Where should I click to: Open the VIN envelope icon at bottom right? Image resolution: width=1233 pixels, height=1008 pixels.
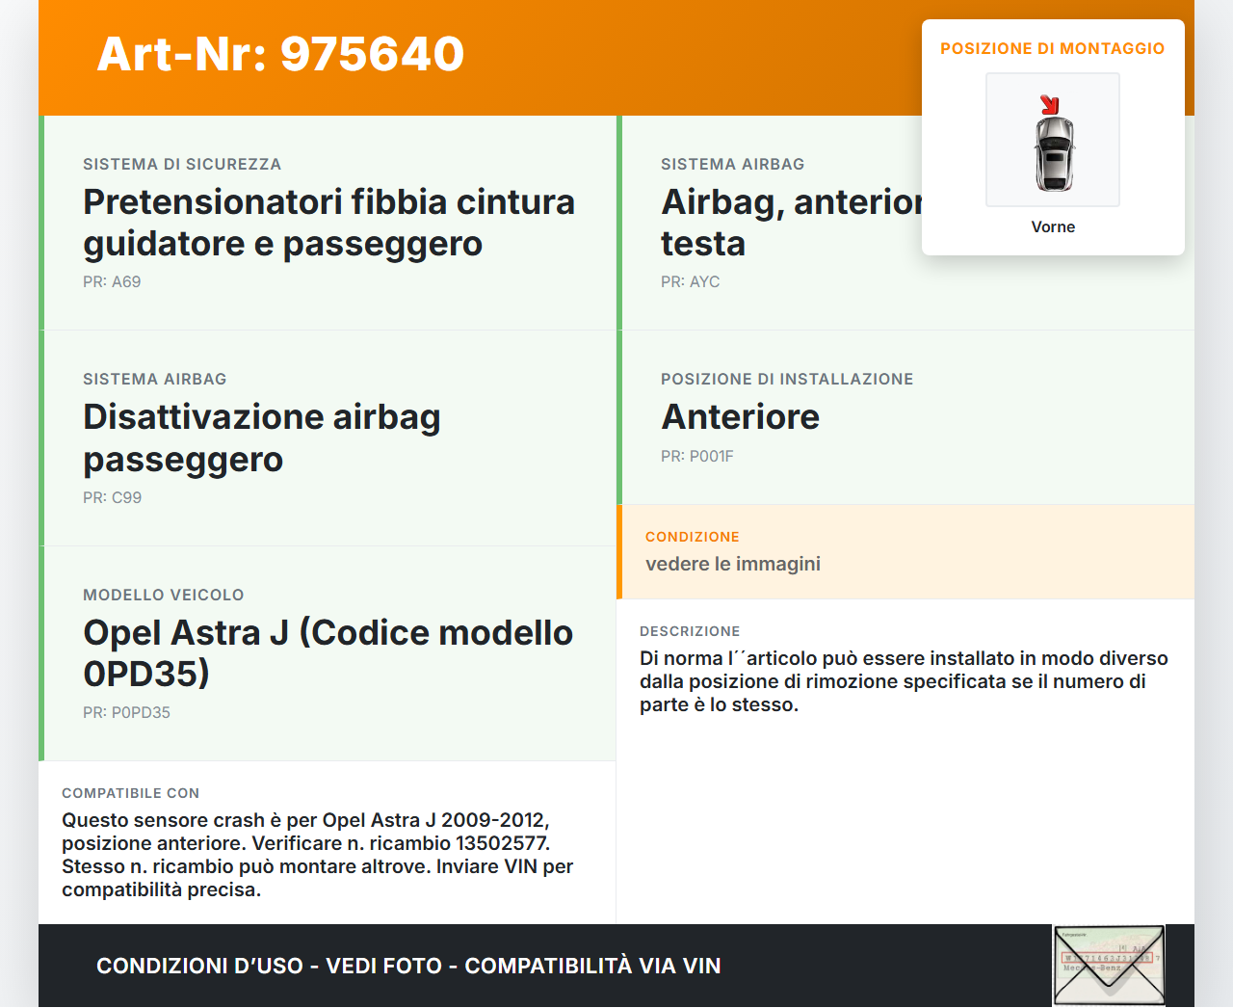click(1108, 965)
